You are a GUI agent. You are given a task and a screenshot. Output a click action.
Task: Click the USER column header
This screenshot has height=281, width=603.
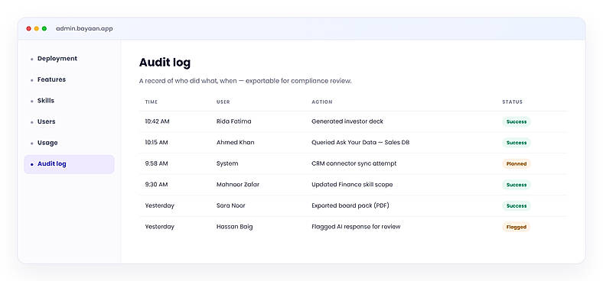[223, 102]
